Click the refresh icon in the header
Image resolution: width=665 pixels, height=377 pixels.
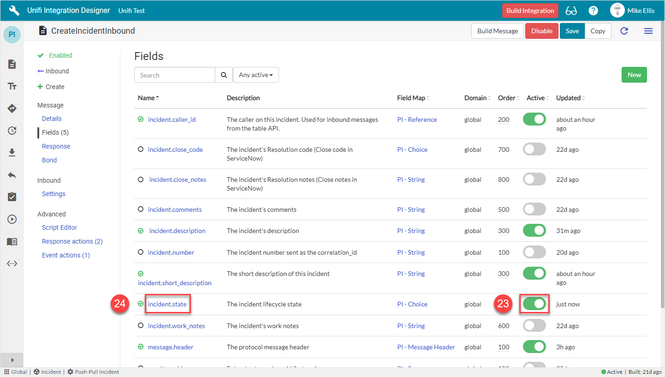click(x=624, y=31)
